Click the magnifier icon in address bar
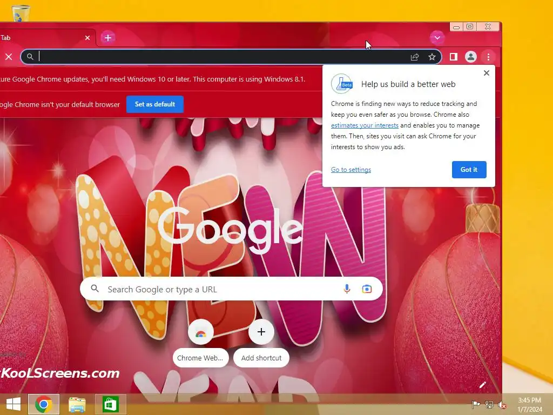The width and height of the screenshot is (553, 415). (30, 57)
